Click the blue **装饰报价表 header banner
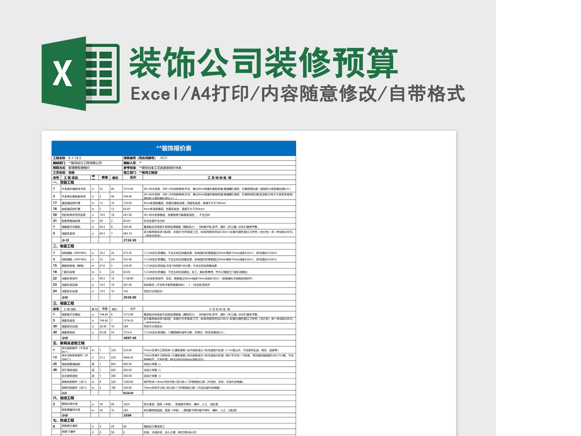Screen dimensions: 581x436 point(173,148)
